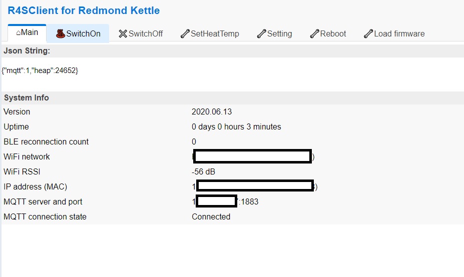Click the wrench icon beside Load firmware

click(x=368, y=34)
